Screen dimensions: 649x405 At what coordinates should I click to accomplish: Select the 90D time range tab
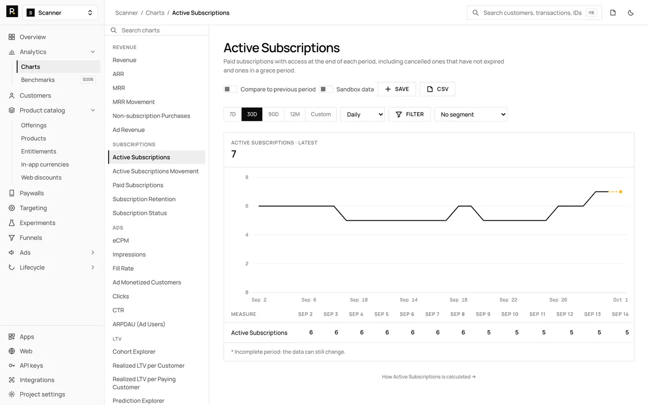273,114
